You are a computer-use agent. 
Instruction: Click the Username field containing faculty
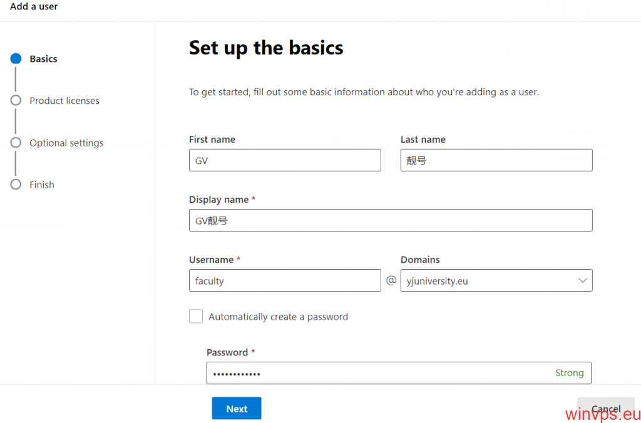pos(285,281)
